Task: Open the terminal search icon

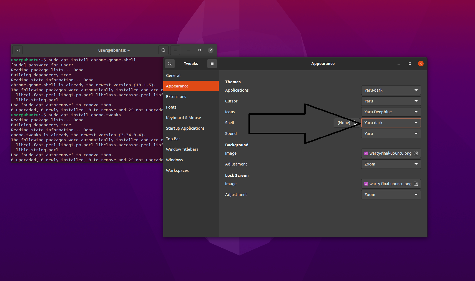Action: click(x=163, y=50)
